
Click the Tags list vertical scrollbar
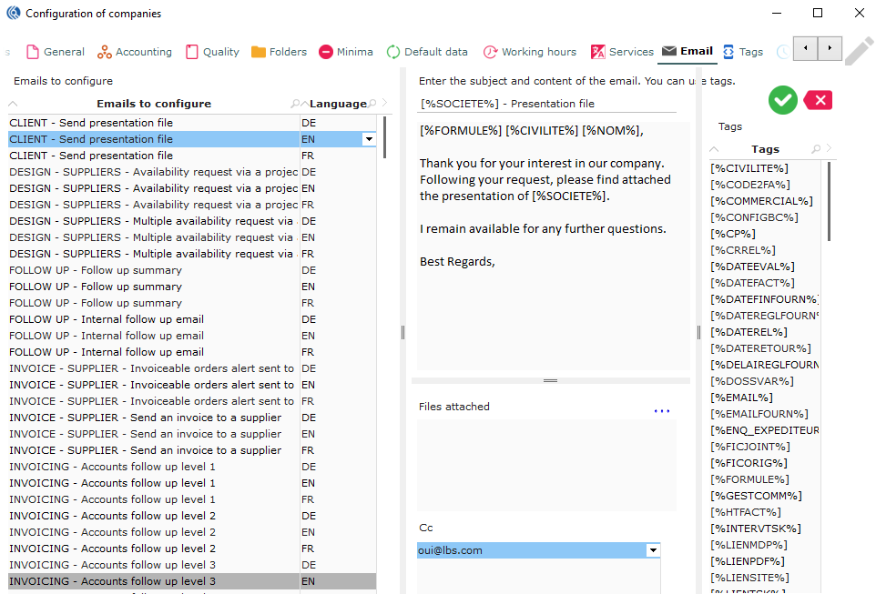[x=829, y=200]
